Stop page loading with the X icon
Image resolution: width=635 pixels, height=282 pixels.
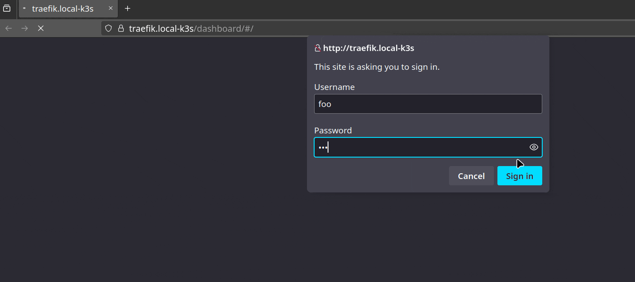click(x=40, y=28)
